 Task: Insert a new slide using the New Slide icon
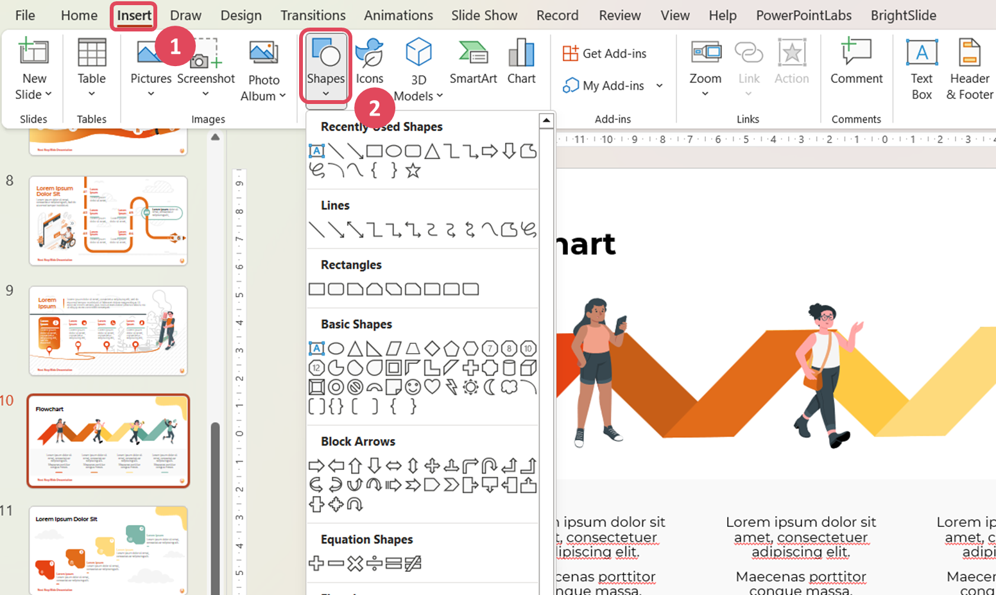34,53
